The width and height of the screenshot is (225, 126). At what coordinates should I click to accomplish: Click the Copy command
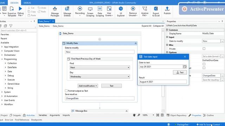[32, 12]
